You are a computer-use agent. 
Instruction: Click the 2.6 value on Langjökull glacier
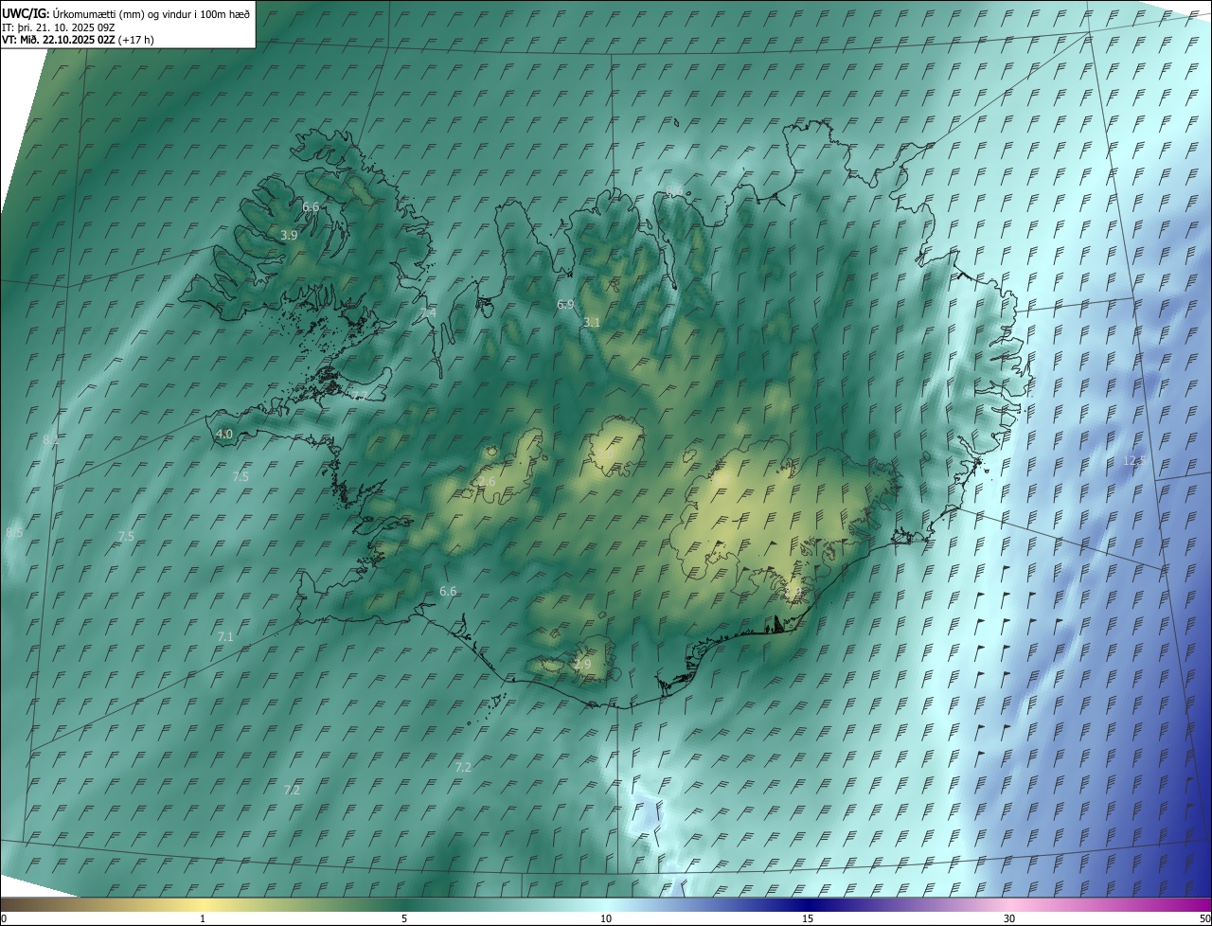coord(488,482)
